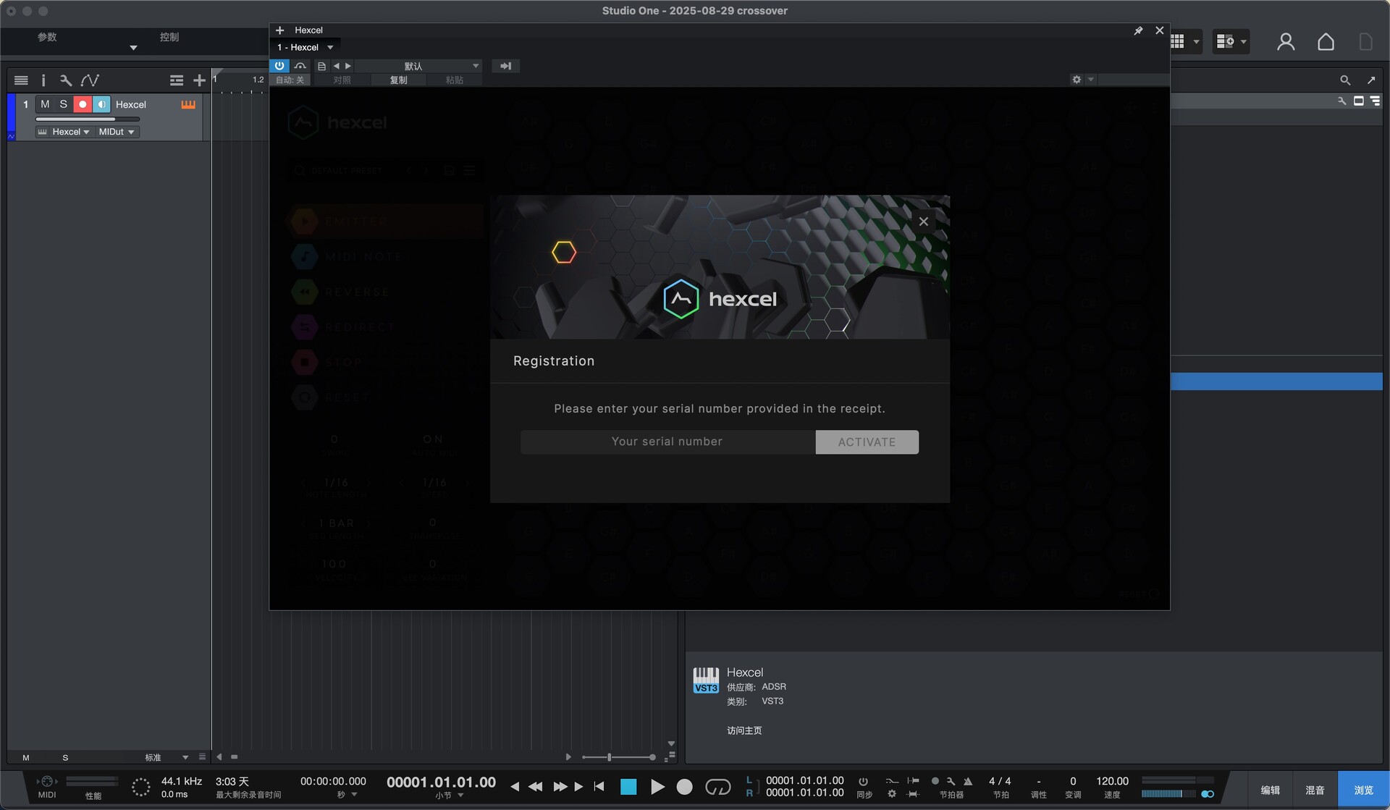Expand the 1 - Hexcel instance dropdown
Viewport: 1390px width, 810px height.
[x=330, y=48]
